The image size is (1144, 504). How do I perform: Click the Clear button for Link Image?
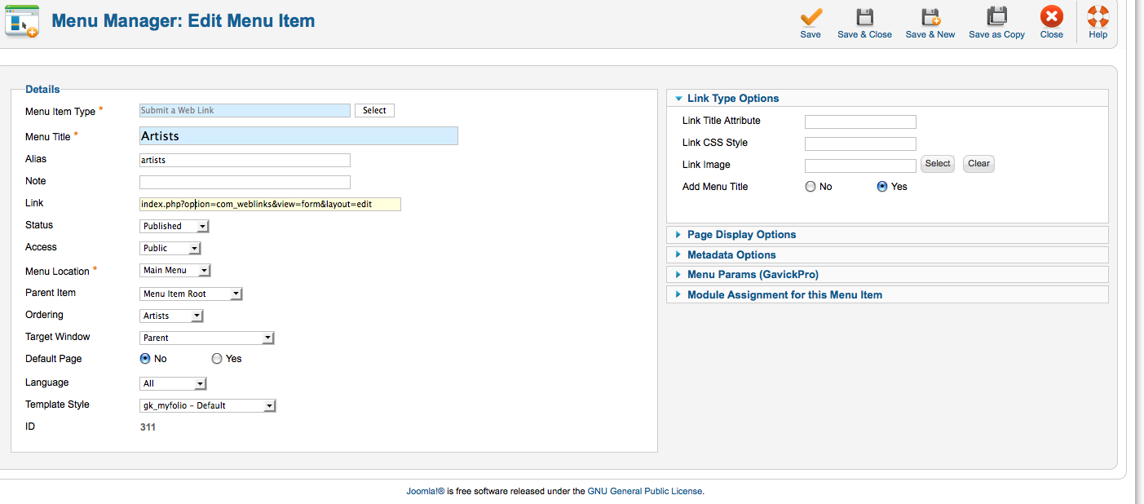coord(978,164)
